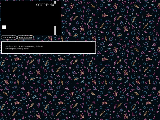Click the SCORE: 54 counter text
This screenshot has height=120, width=160.
pos(45,5)
